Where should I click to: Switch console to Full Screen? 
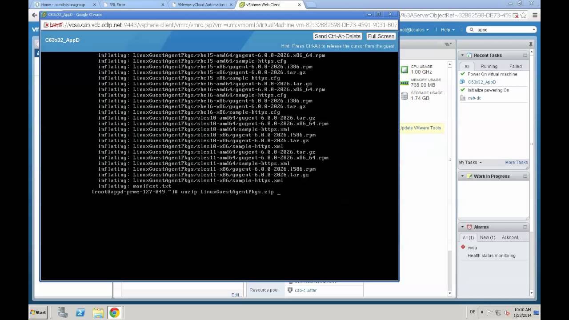381,36
